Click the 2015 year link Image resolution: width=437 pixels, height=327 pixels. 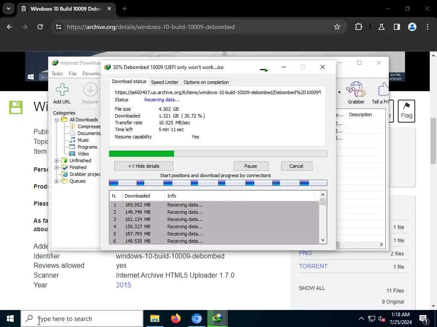point(123,285)
